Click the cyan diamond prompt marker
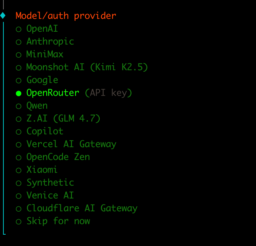Screen dimensions: 256x246 click(x=3, y=16)
